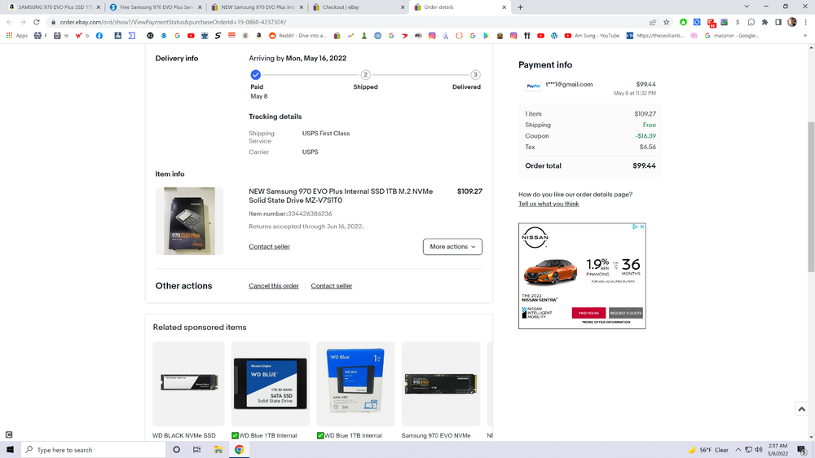Screen dimensions: 815x458
Task: Reload the page with the refresh icon
Action: [x=37, y=22]
